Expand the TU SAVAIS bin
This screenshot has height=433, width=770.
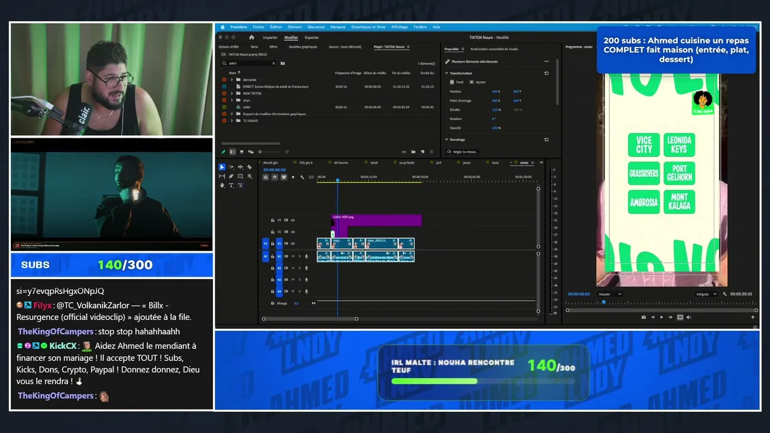232,120
